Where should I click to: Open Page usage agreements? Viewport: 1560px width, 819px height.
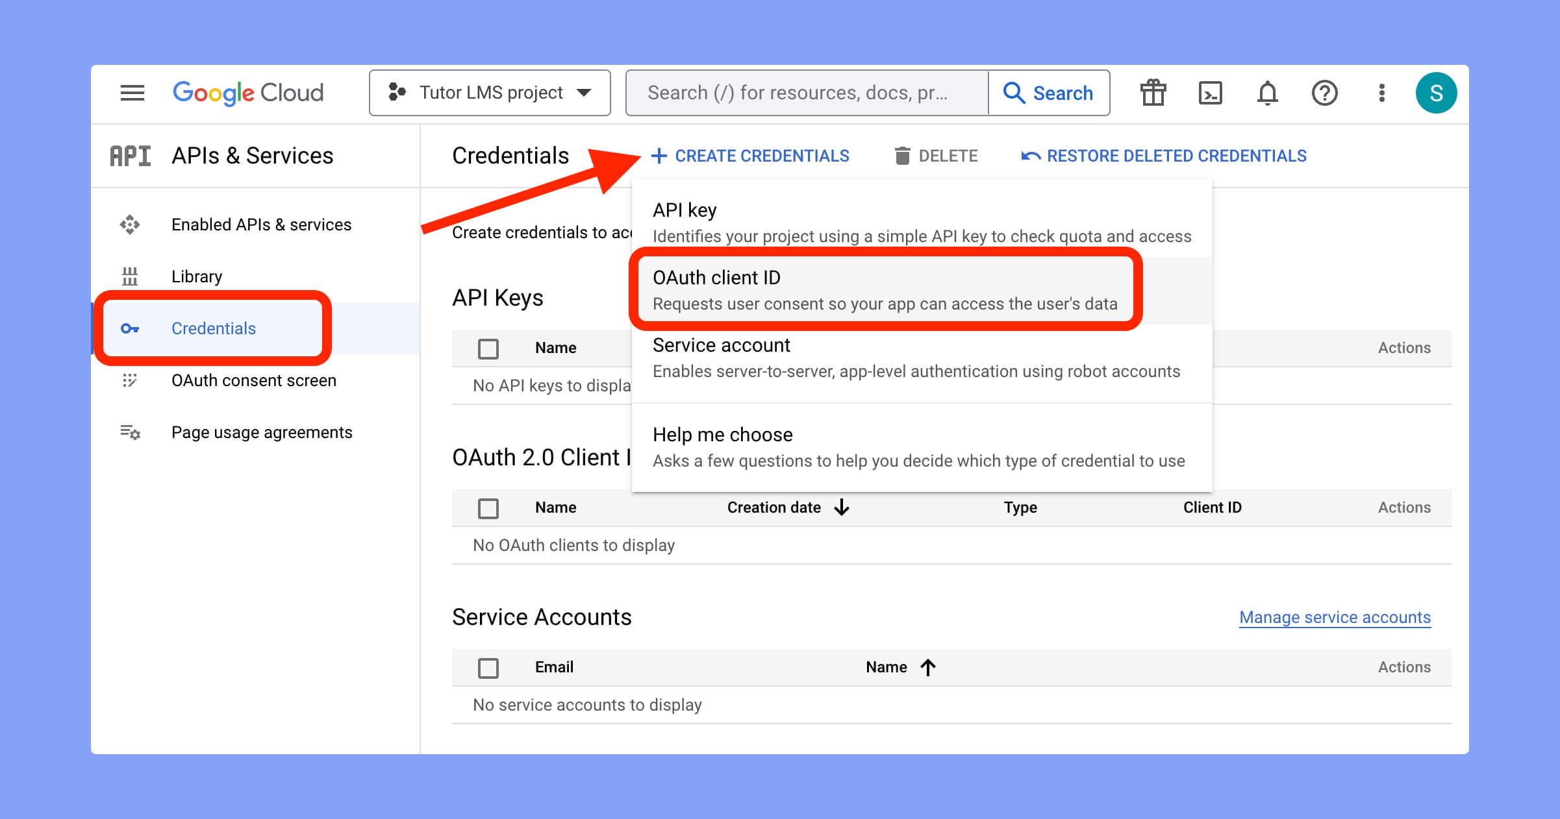point(262,432)
